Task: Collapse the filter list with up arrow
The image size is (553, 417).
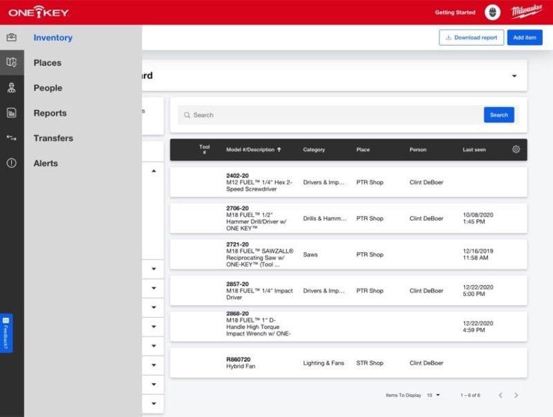Action: pos(153,169)
